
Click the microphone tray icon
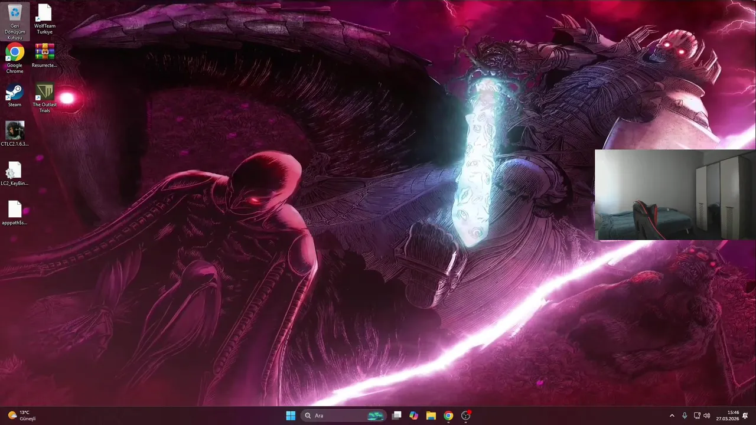pos(685,416)
